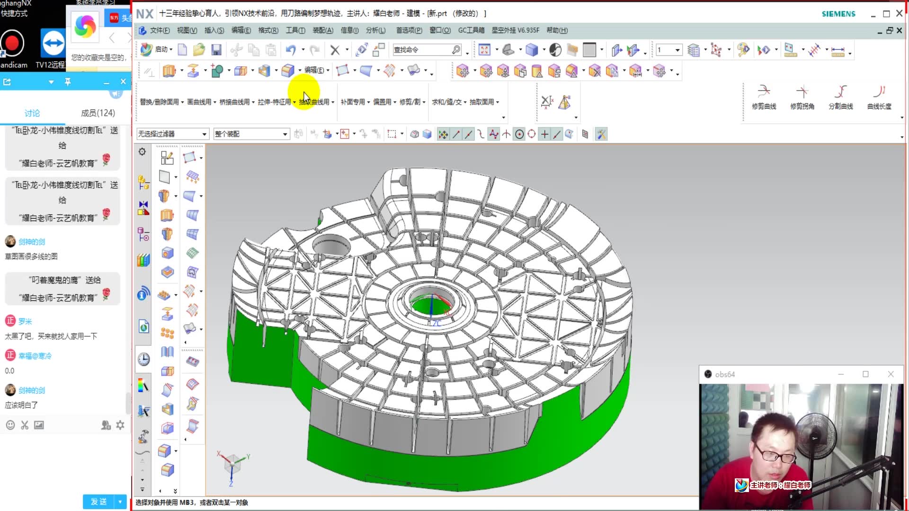The height and width of the screenshot is (511, 909).
Task: Open the clock history panel in sidebar
Action: [143, 359]
